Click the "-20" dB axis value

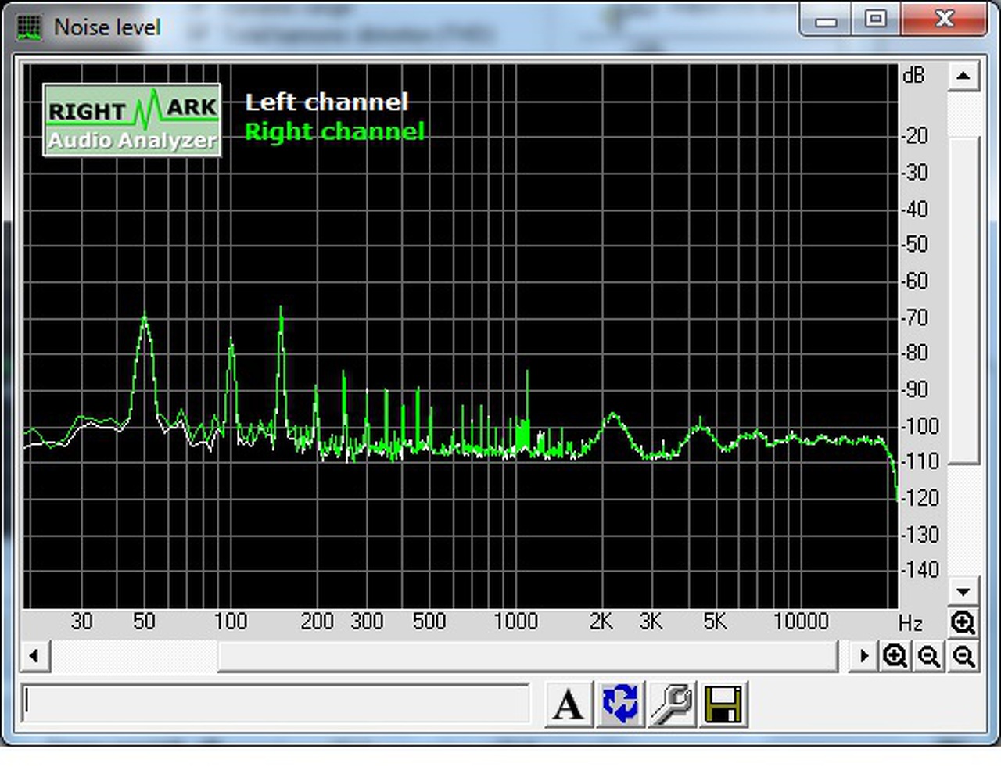915,136
